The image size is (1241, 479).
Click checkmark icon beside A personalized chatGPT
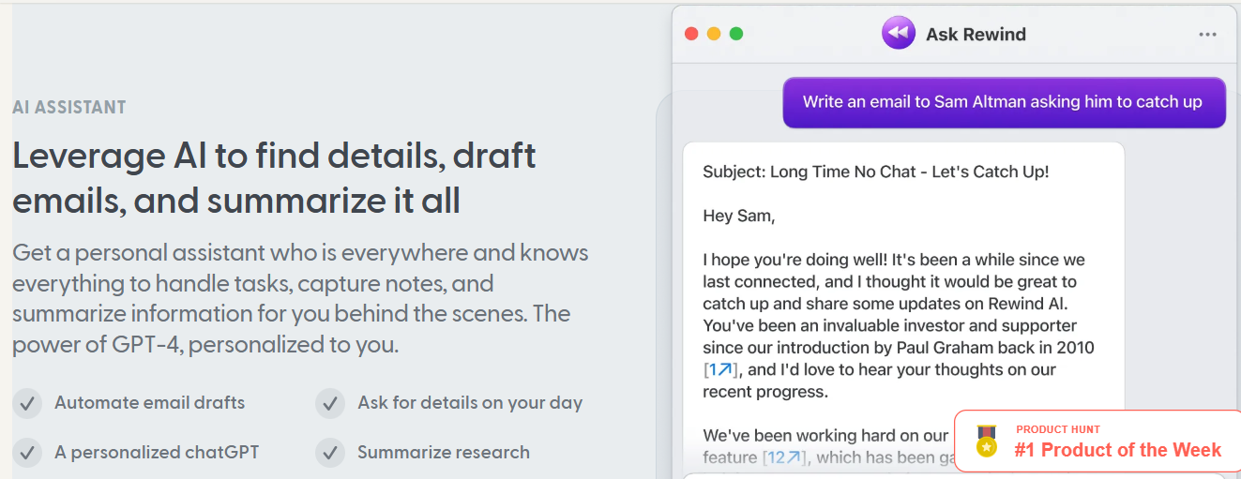tap(27, 454)
